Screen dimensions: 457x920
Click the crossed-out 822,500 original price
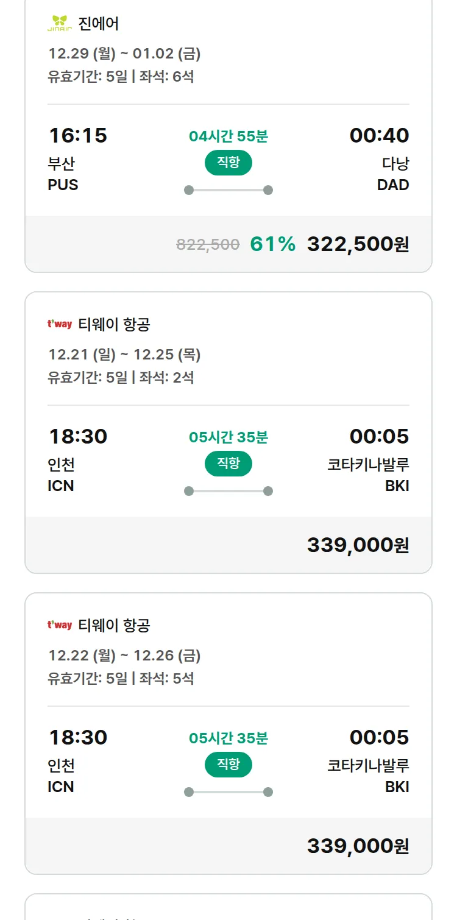(208, 245)
